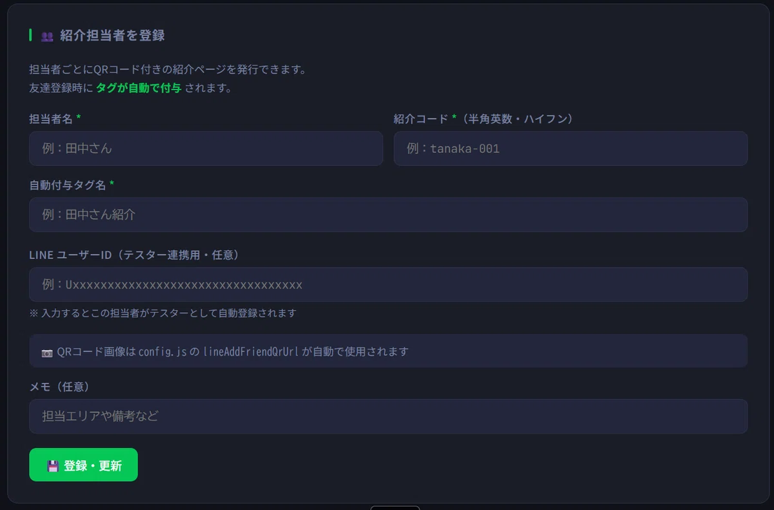Focus the 担当者名 input field
The width and height of the screenshot is (774, 510).
pyautogui.click(x=206, y=148)
